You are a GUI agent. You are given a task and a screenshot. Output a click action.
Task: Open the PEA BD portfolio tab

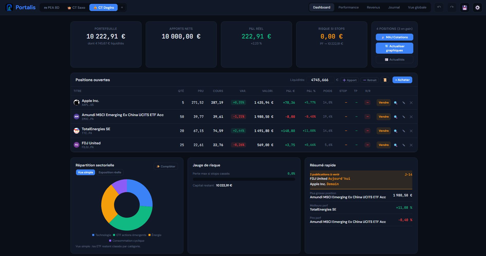(52, 7)
